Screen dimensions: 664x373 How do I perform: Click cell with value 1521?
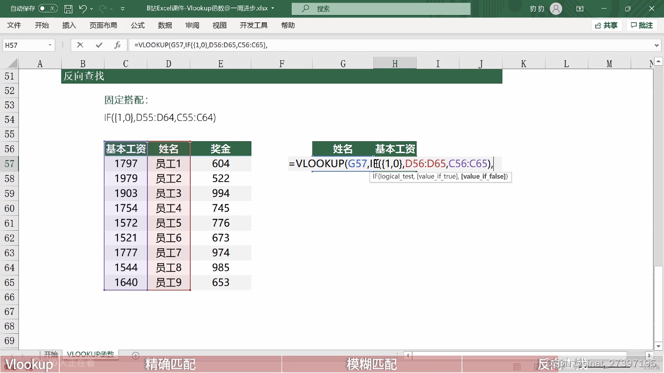126,238
